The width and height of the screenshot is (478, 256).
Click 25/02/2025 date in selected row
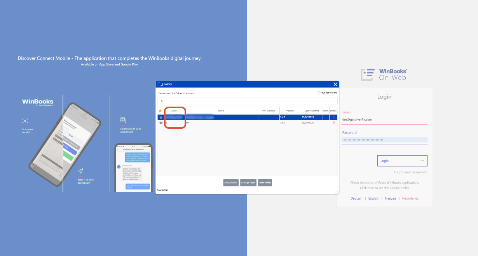point(307,117)
